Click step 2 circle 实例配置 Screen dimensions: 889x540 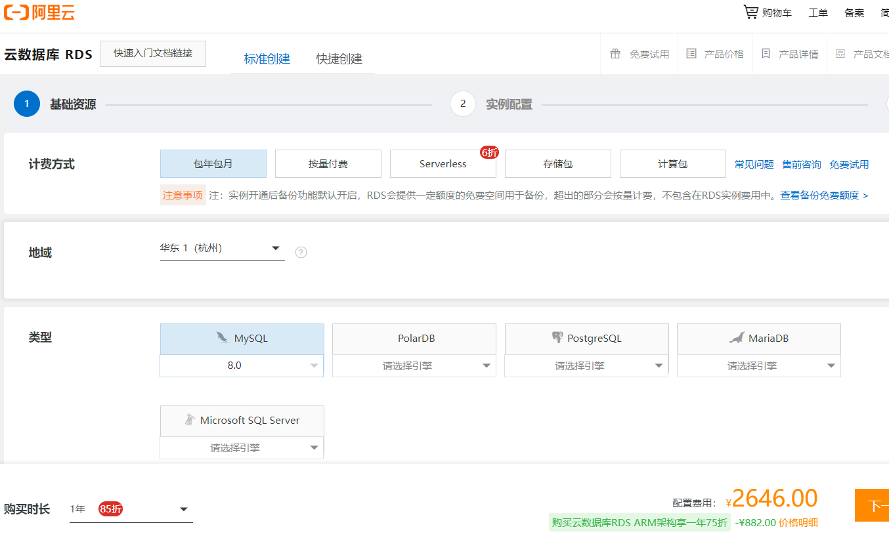[x=463, y=104]
